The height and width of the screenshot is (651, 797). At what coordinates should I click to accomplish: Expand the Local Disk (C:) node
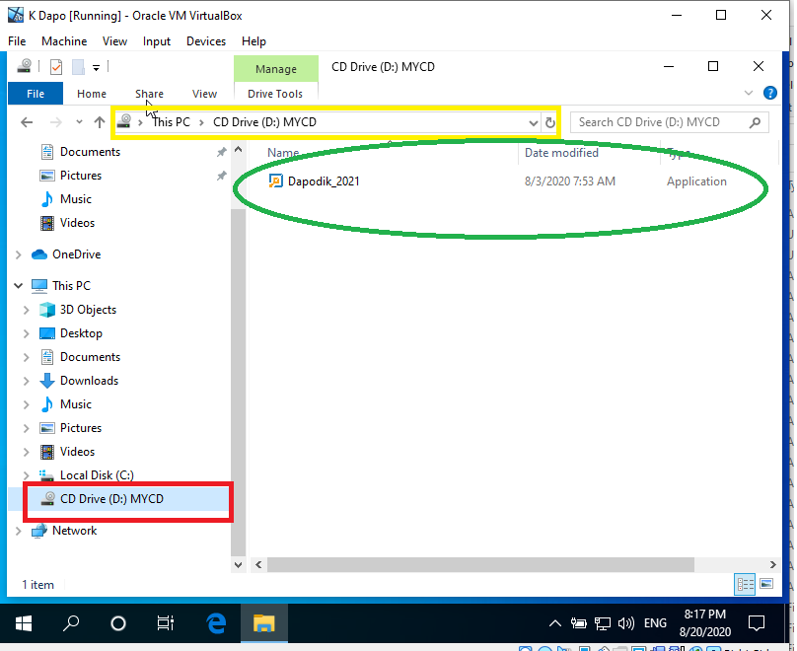click(x=27, y=475)
